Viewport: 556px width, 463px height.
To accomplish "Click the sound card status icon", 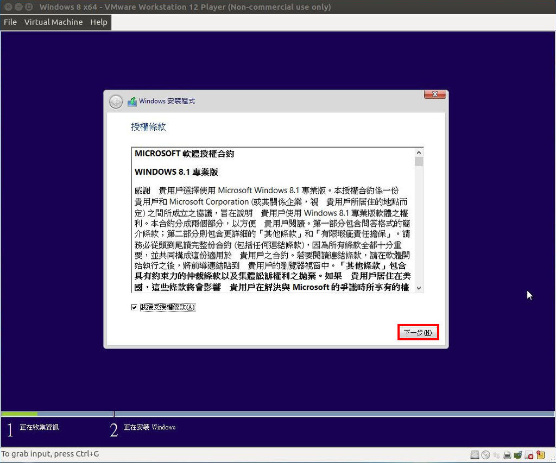I will pyautogui.click(x=517, y=455).
